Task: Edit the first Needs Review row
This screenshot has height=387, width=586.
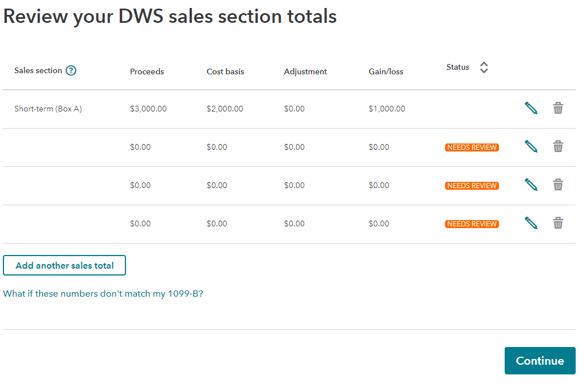Action: pos(531,146)
